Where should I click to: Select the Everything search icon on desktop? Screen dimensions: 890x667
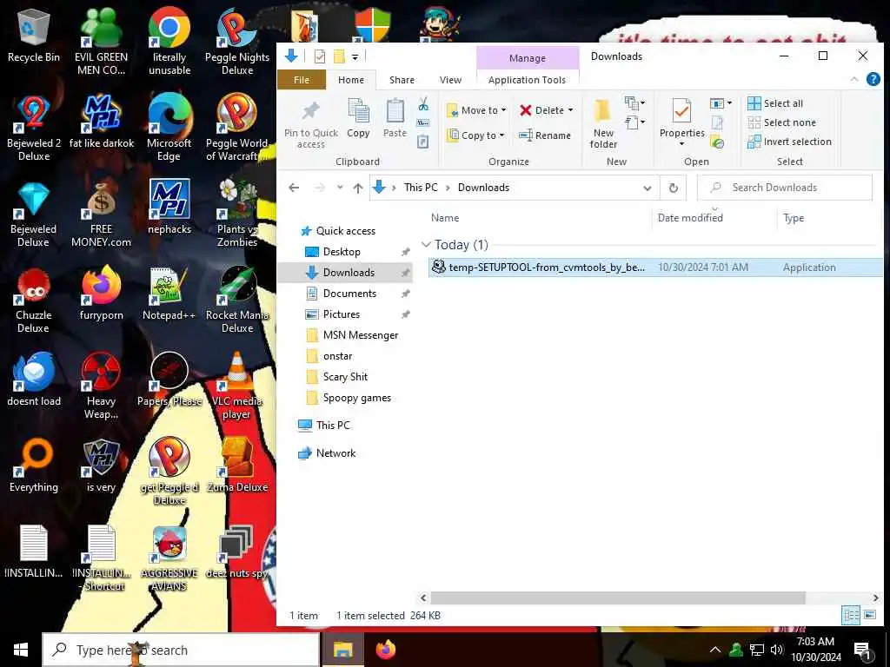pyautogui.click(x=34, y=466)
